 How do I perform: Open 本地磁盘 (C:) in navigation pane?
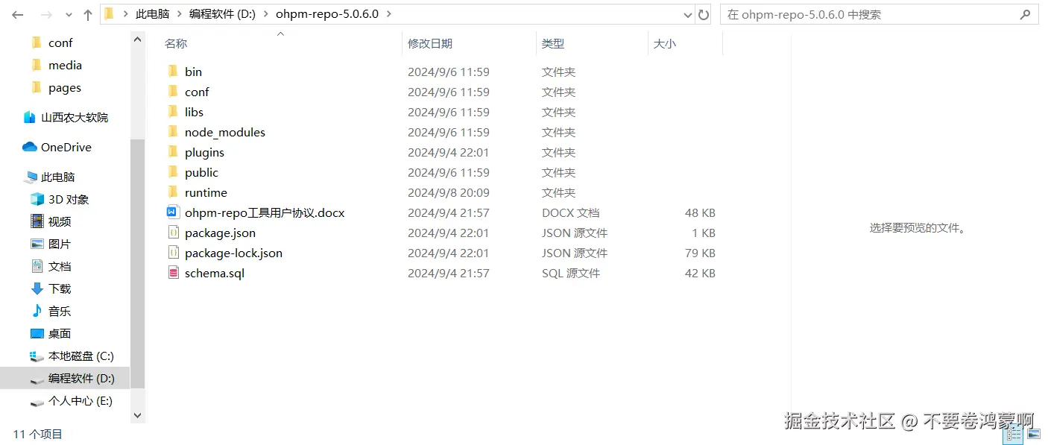81,356
